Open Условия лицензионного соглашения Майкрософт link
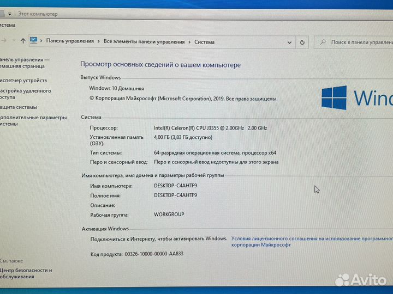Viewport: 393px width, 294px height. tap(312, 242)
